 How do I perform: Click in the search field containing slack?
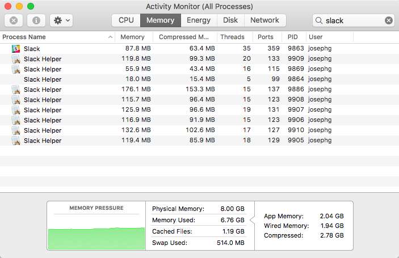coord(352,20)
